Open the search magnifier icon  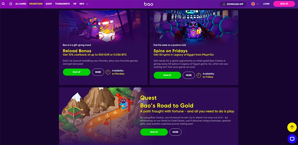[3, 4]
